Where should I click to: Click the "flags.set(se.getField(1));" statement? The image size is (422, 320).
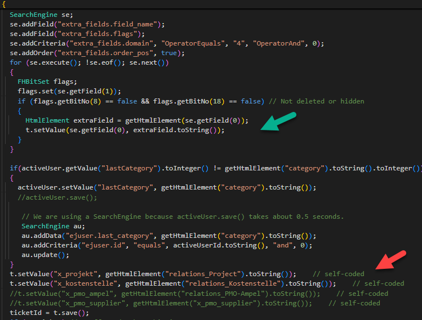point(69,91)
